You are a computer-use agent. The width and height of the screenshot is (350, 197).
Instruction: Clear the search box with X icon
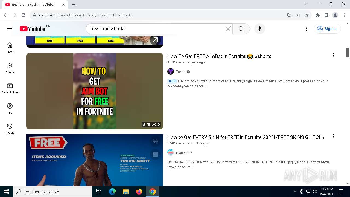(x=228, y=29)
